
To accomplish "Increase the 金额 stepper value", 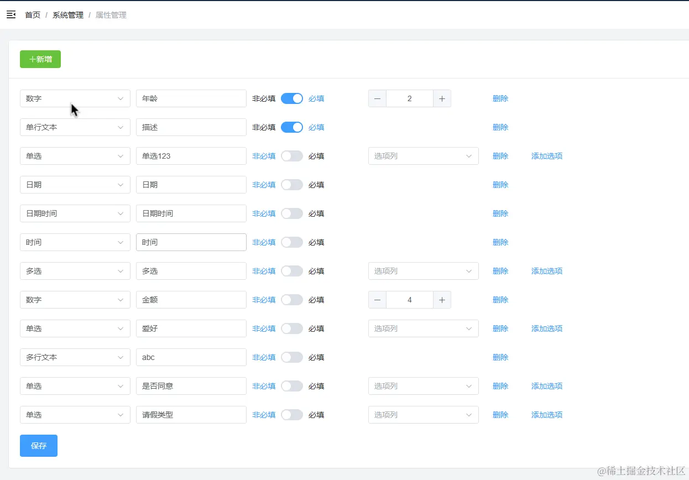I will click(x=442, y=300).
